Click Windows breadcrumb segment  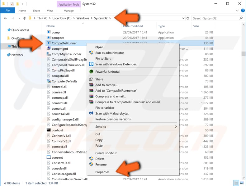pyautogui.click(x=83, y=18)
